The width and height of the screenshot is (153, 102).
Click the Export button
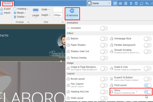coord(5,9)
